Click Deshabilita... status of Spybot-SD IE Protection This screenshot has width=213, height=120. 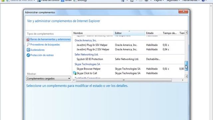pos(153,59)
